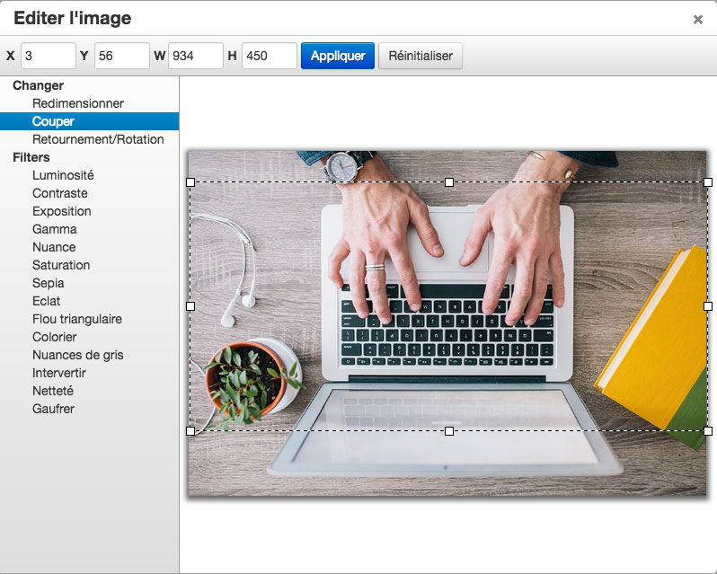Click the X coordinate input field

pyautogui.click(x=49, y=56)
